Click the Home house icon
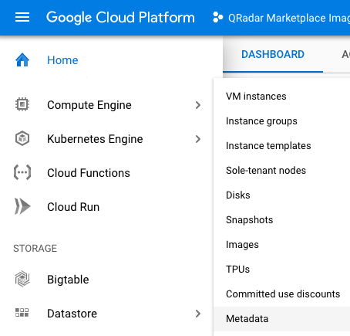Image resolution: width=350 pixels, height=336 pixels. [22, 59]
